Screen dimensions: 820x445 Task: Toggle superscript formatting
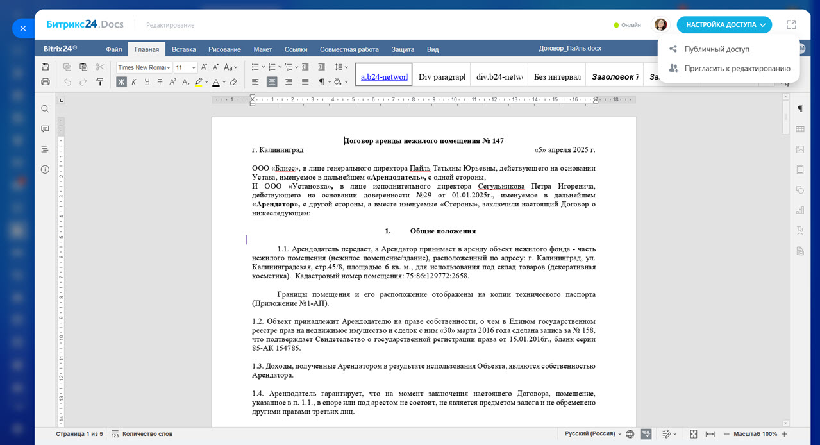click(x=172, y=81)
